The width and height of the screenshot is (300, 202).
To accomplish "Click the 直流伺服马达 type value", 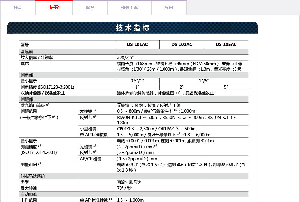I will [130, 182].
